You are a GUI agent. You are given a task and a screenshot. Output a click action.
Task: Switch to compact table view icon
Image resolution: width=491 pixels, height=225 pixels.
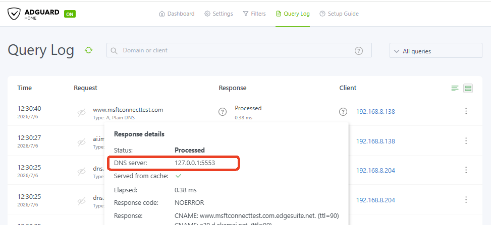point(455,89)
